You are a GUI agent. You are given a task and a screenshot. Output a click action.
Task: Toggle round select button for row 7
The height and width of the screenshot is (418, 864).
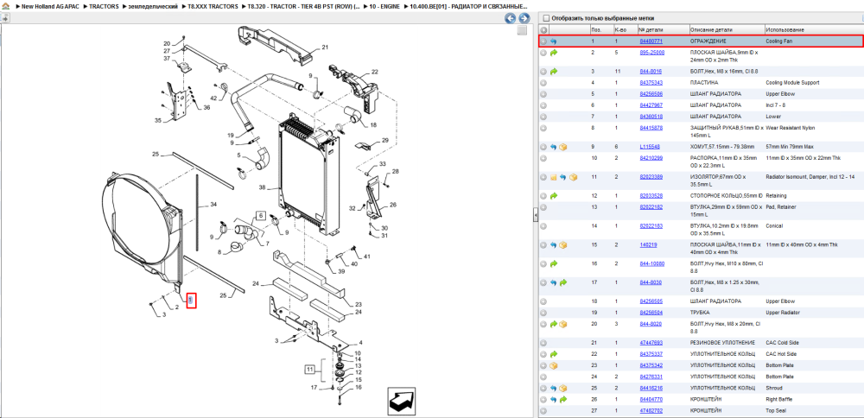(x=543, y=117)
